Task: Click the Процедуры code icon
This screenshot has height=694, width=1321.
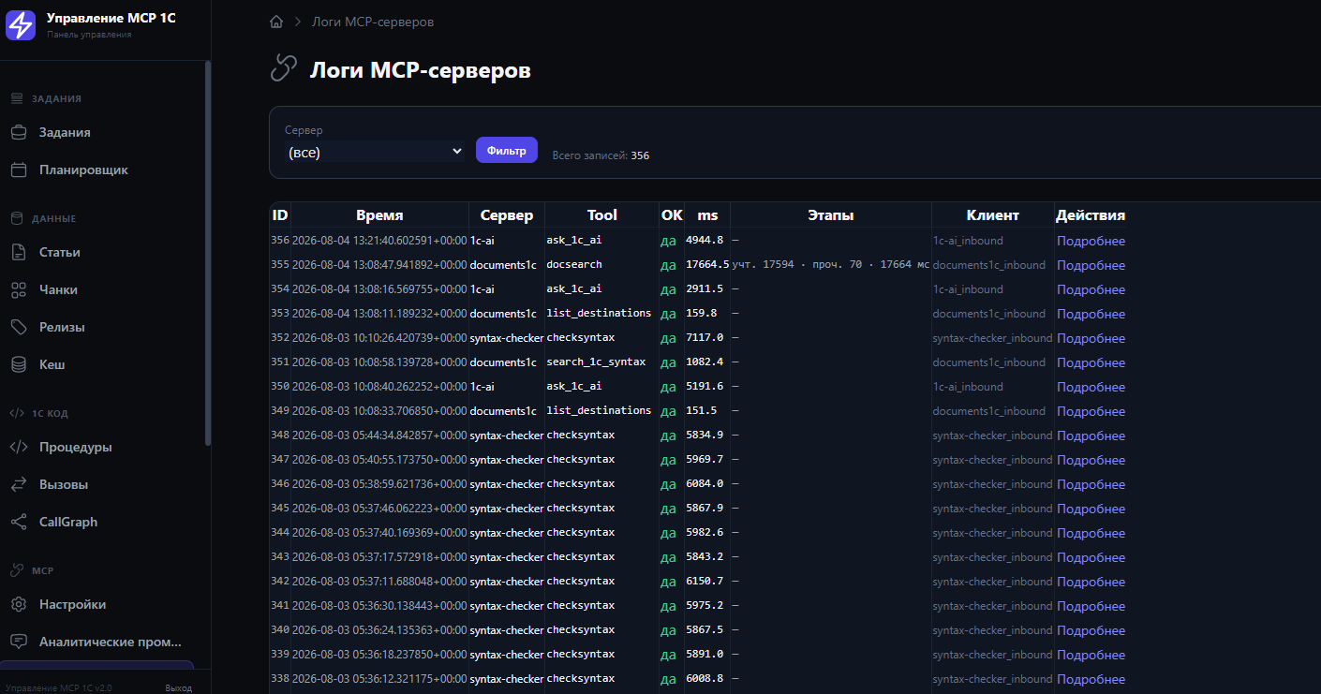Action: tap(19, 447)
